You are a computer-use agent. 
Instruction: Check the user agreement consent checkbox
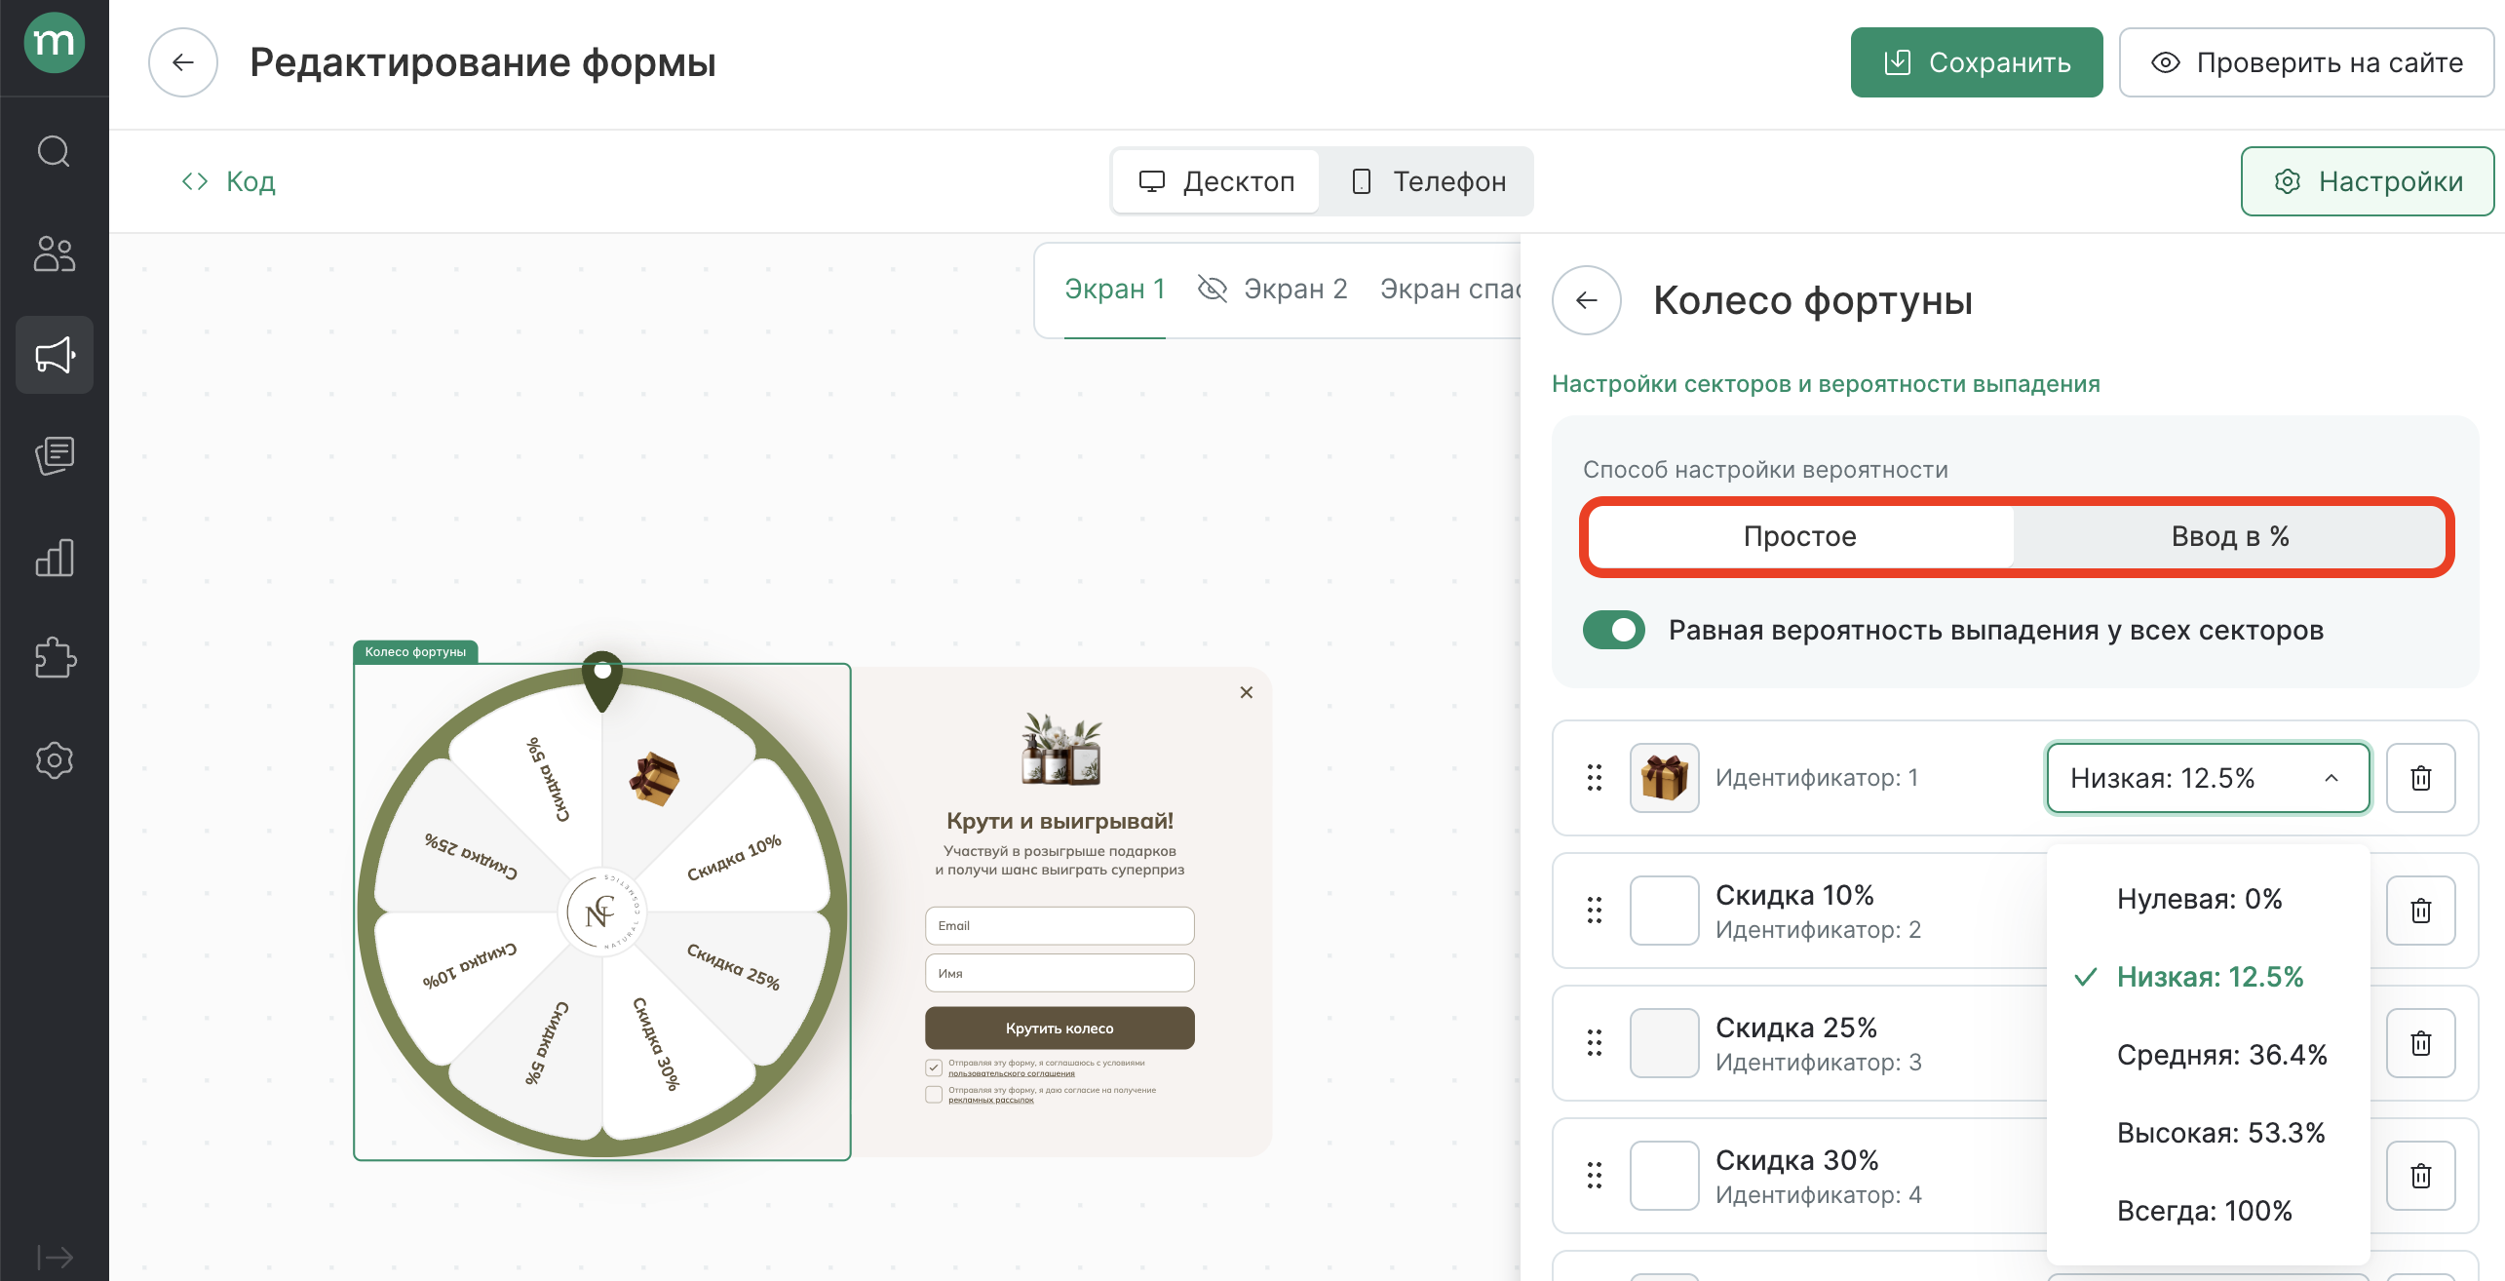[934, 1067]
